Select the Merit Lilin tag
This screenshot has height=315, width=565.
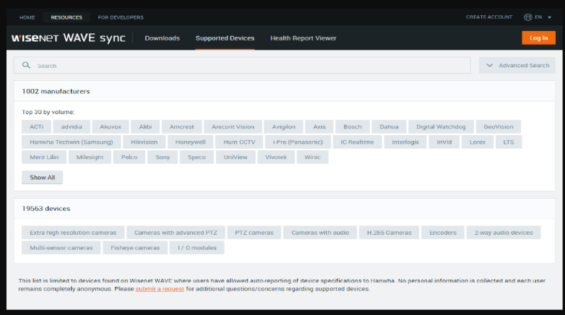click(44, 157)
